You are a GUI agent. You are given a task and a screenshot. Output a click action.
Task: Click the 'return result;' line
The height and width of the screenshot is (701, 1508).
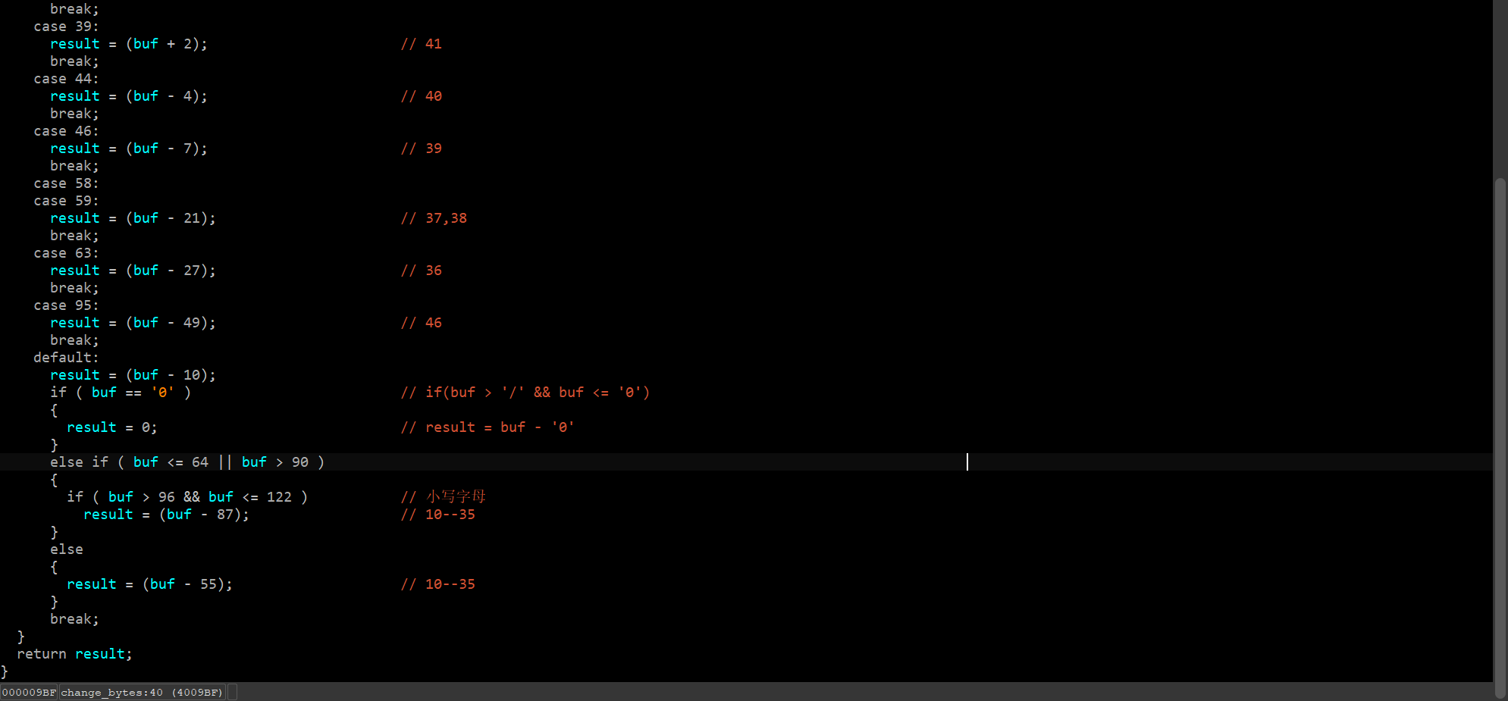(x=74, y=654)
